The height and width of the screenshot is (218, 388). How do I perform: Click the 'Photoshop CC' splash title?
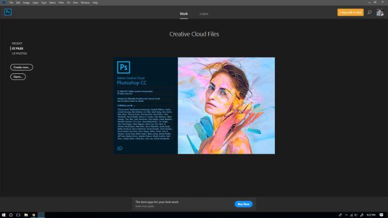click(x=131, y=83)
